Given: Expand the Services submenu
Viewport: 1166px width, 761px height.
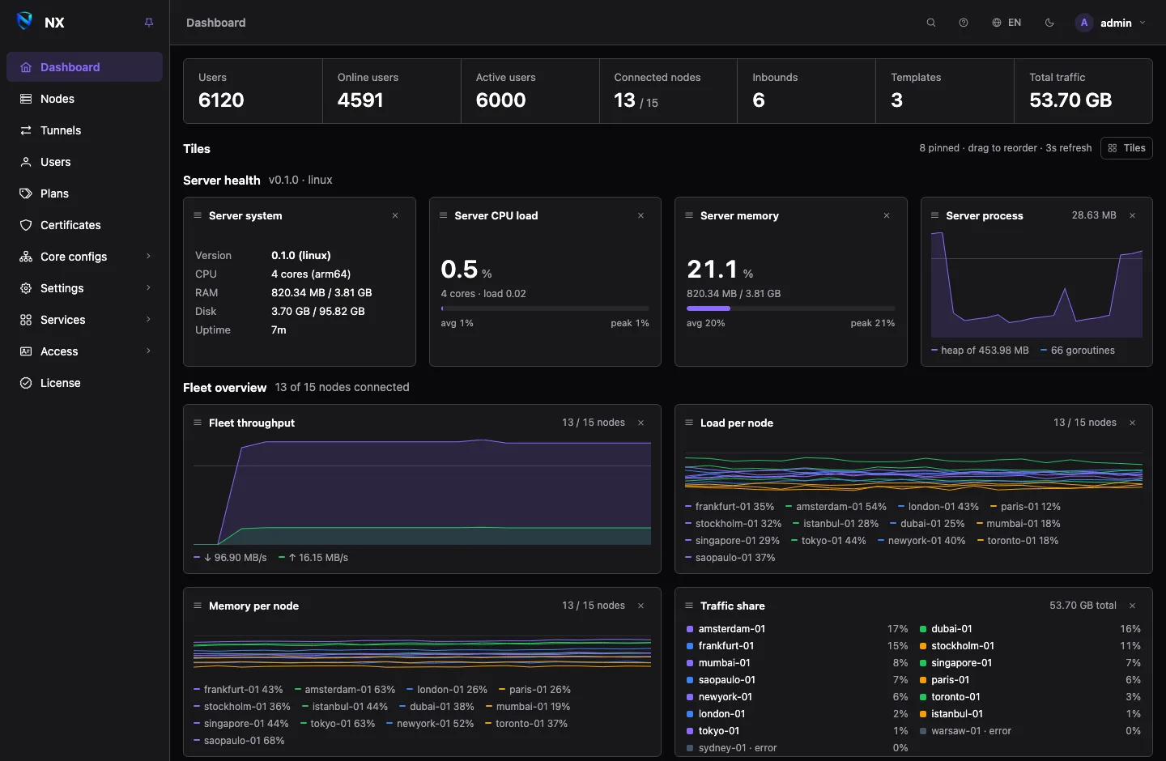Looking at the screenshot, I should (84, 320).
